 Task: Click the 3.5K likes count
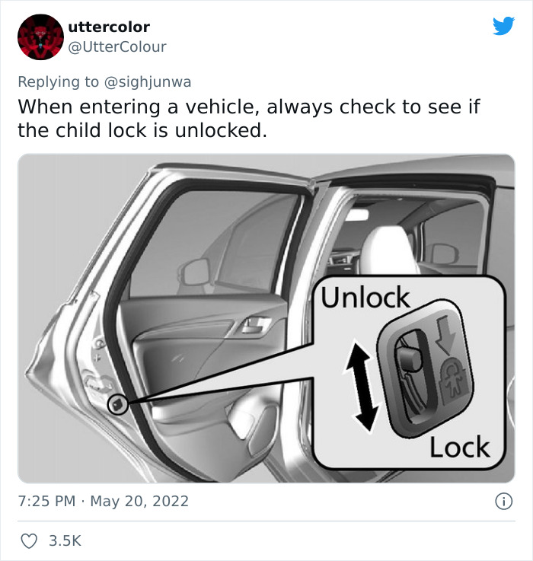click(x=65, y=541)
